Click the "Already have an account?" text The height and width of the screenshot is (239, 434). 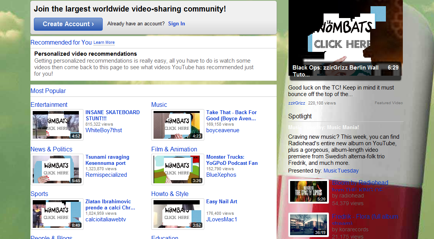pyautogui.click(x=136, y=24)
